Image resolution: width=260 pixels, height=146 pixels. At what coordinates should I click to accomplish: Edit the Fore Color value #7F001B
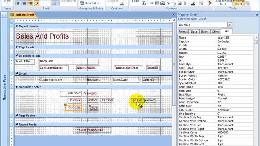(235, 110)
